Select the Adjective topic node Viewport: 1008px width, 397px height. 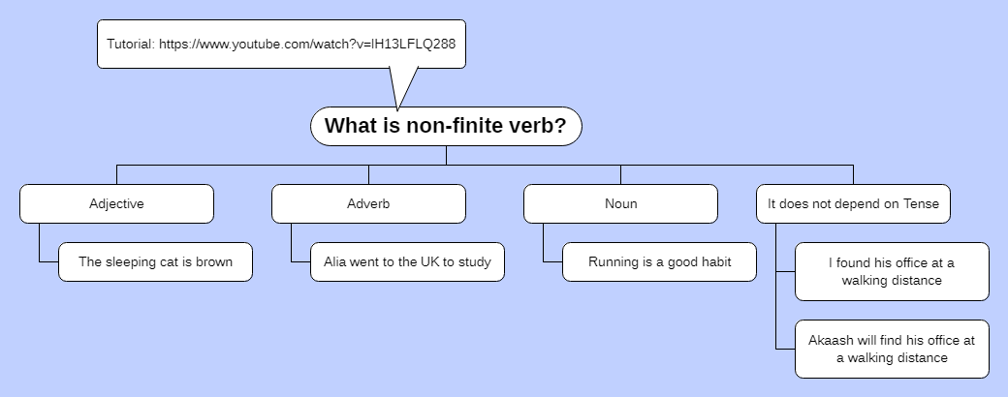[116, 204]
